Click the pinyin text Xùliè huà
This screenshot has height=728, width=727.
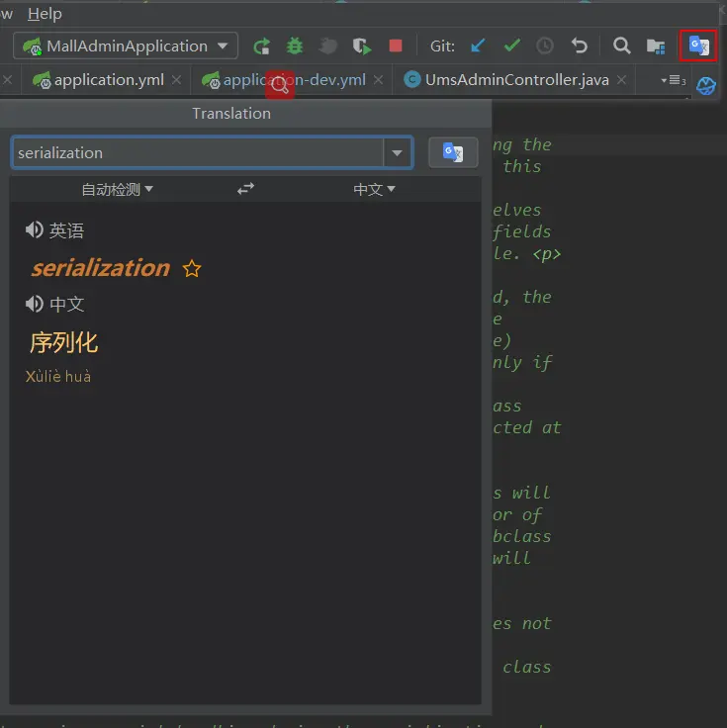(x=58, y=376)
